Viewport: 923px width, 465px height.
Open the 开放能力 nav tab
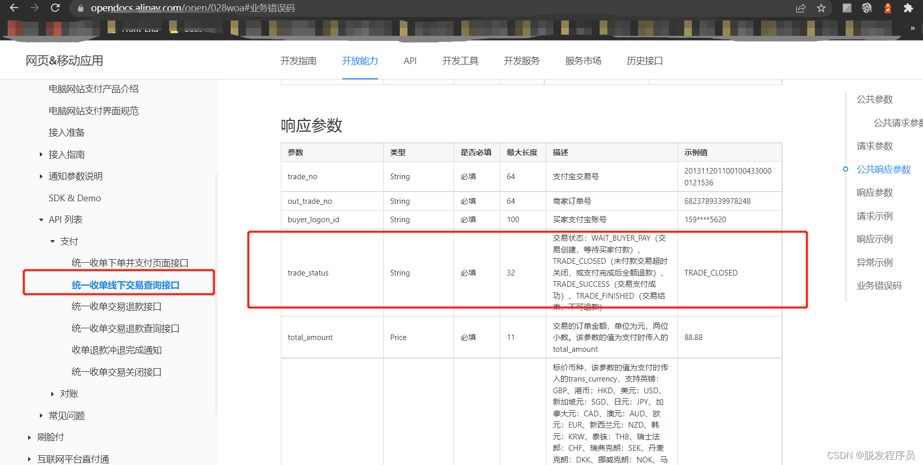tap(360, 61)
